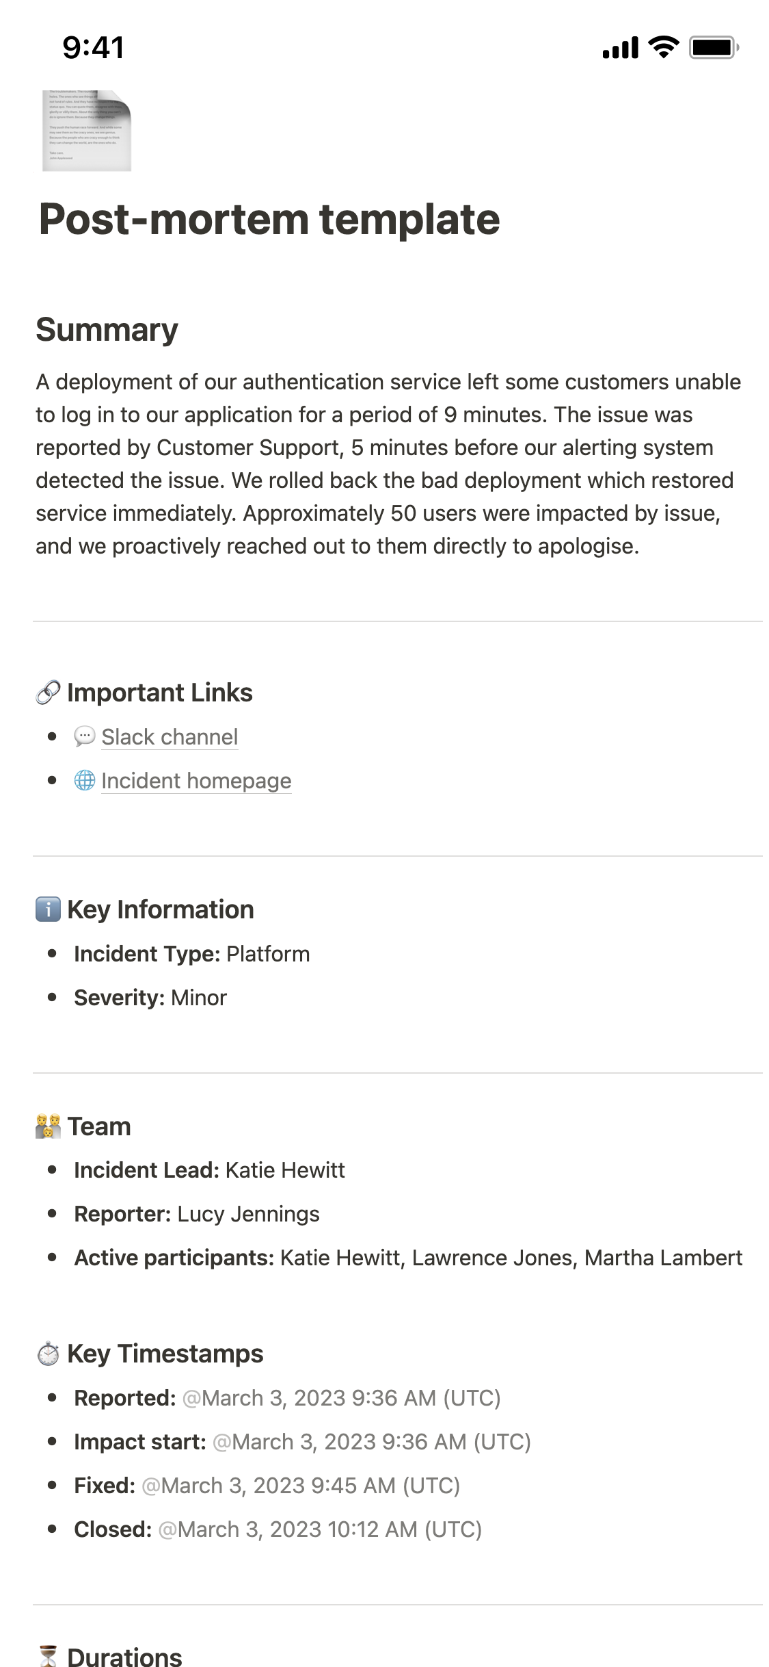Click the Closed timestamp date mention
This screenshot has height=1667, width=769.
(320, 1529)
